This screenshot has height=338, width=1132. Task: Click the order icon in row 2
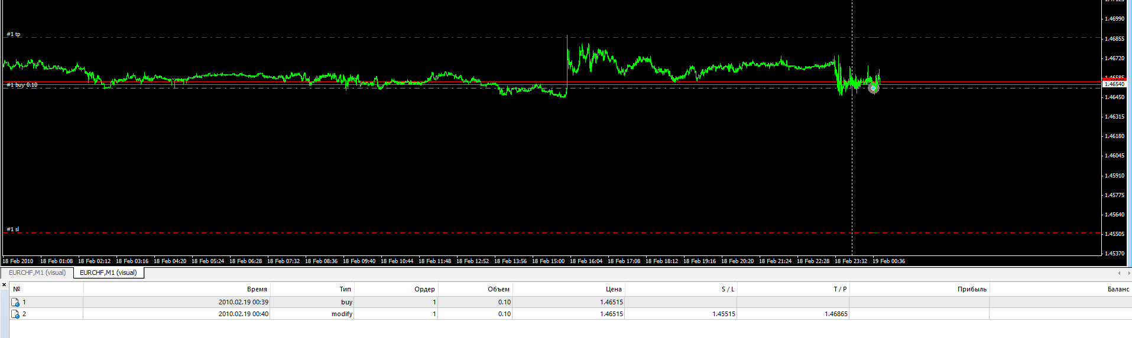tap(15, 314)
